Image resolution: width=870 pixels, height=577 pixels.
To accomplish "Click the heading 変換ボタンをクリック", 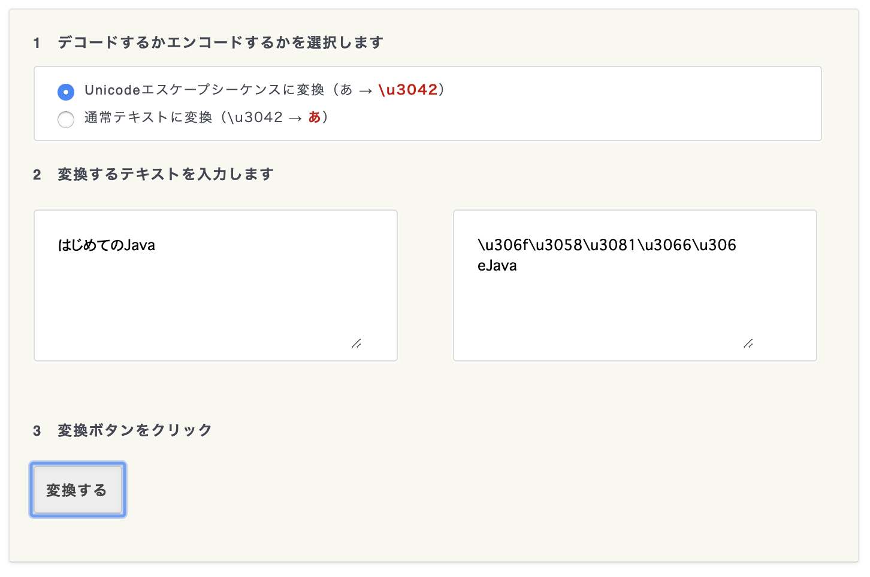I will pyautogui.click(x=135, y=430).
